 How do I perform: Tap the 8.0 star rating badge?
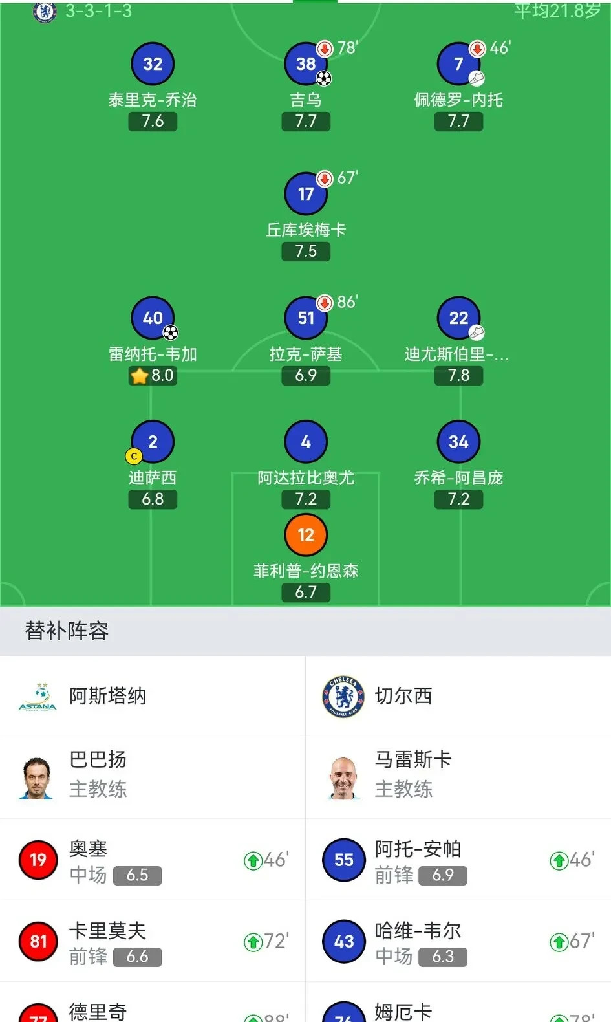pos(153,376)
